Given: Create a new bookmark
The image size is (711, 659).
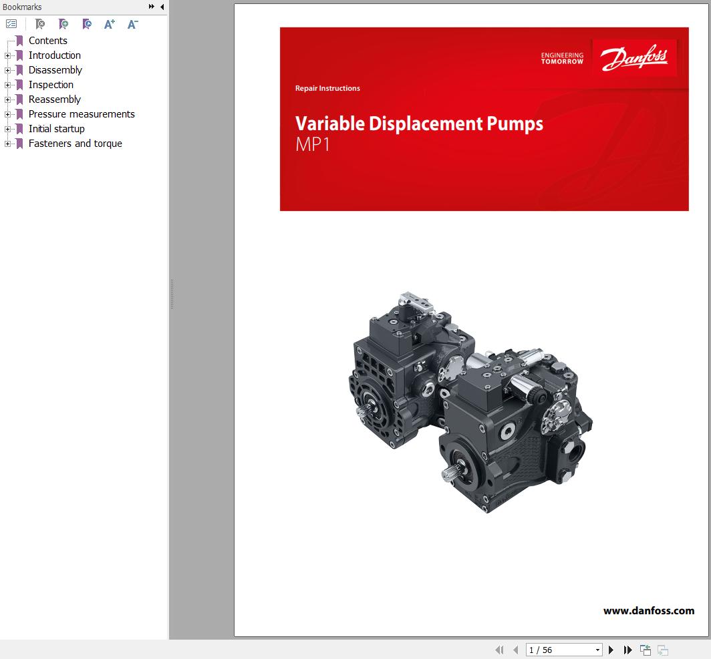Looking at the screenshot, I should (63, 23).
